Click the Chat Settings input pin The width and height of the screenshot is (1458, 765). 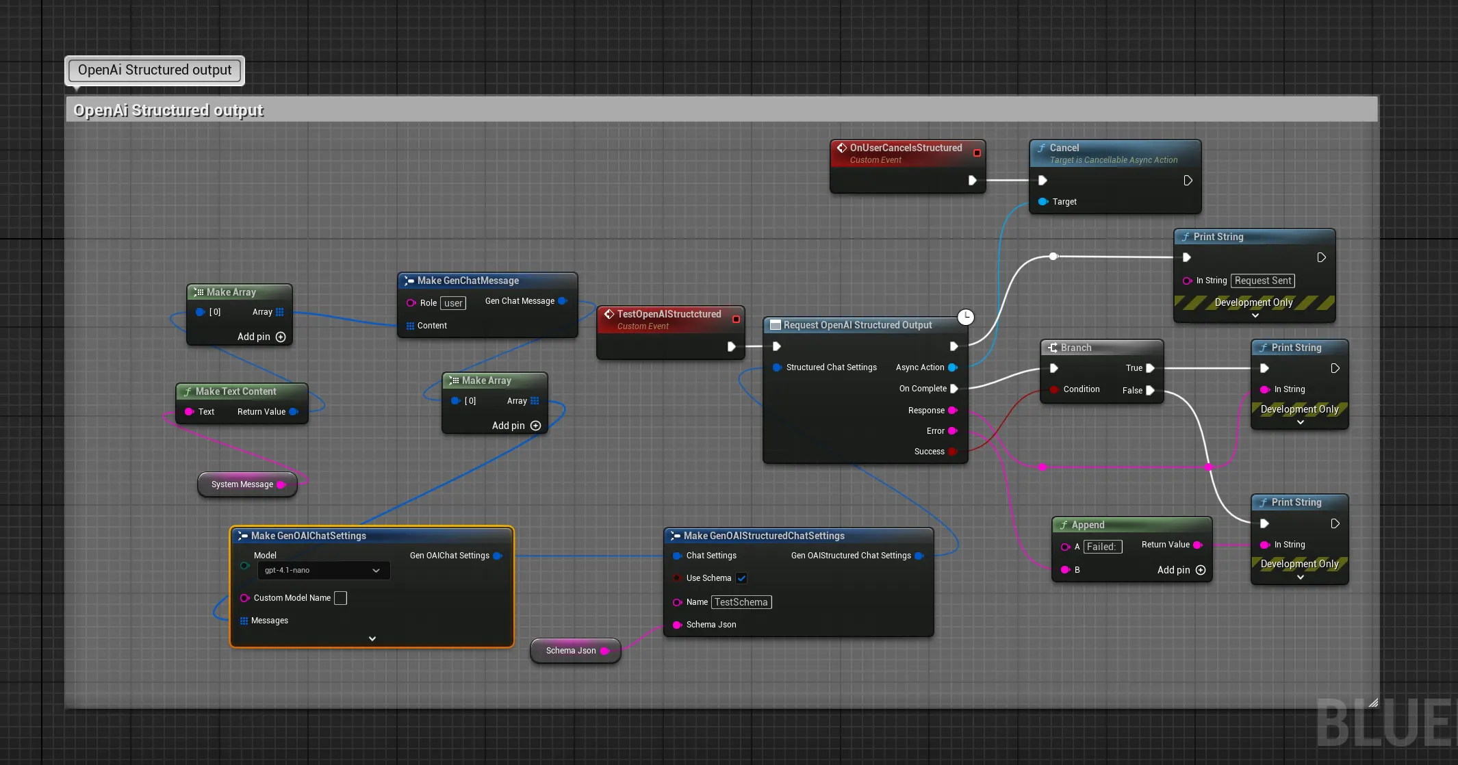pyautogui.click(x=677, y=556)
